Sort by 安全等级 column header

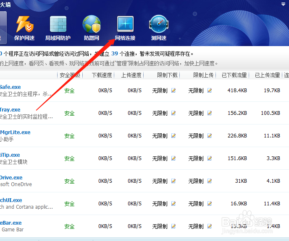click(x=70, y=75)
